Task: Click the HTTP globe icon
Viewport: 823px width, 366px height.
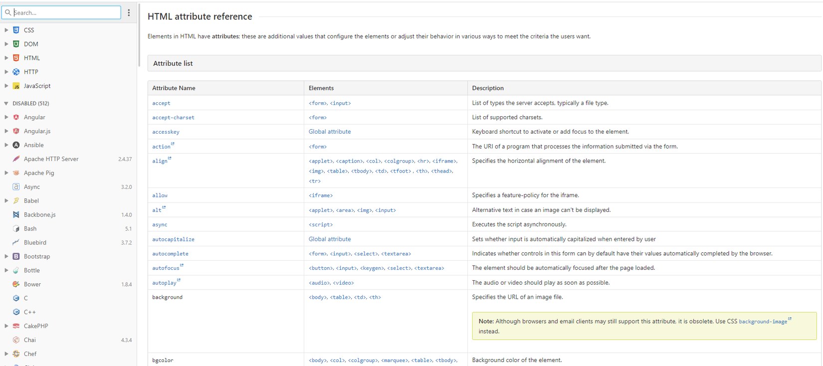Action: coord(16,72)
